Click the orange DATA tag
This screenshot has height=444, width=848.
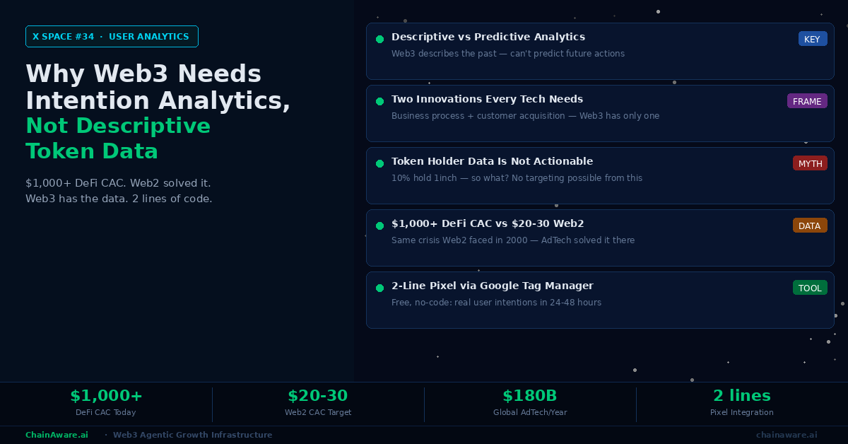click(810, 226)
